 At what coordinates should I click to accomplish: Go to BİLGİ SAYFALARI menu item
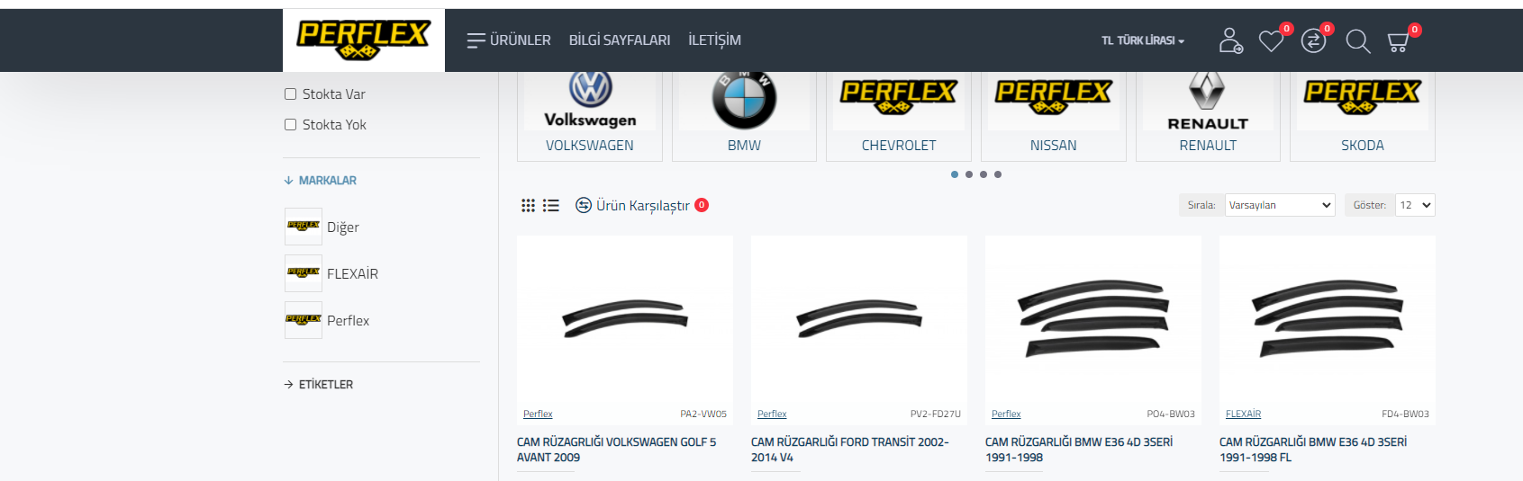619,40
